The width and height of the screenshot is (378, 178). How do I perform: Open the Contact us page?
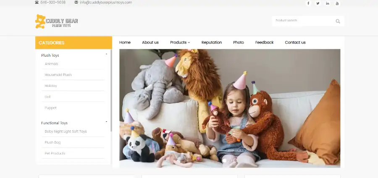[295, 42]
